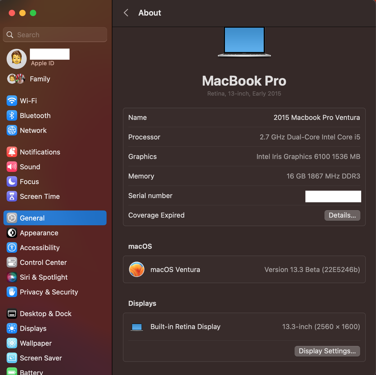Click the 13.3-inch (2560 × 1600) display resolution text
Screen dimensions: 376x375
click(321, 327)
